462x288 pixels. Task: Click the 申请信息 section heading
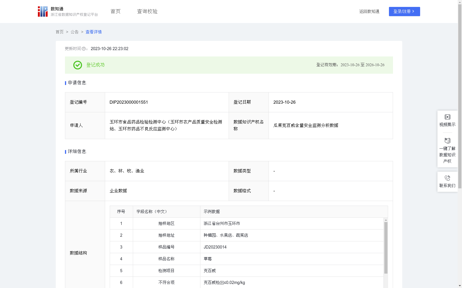(77, 83)
